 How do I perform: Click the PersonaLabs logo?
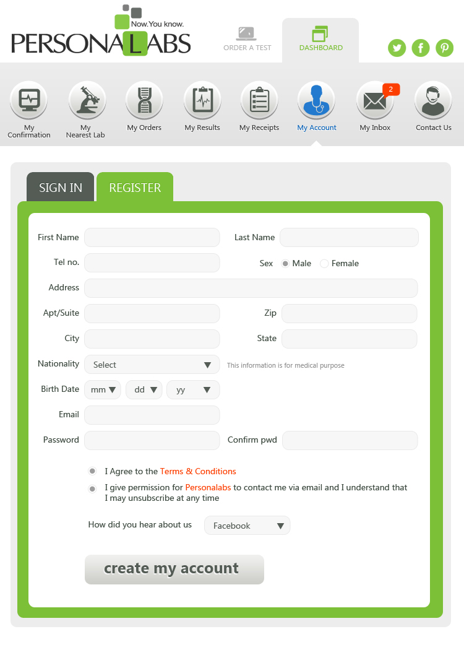click(101, 30)
